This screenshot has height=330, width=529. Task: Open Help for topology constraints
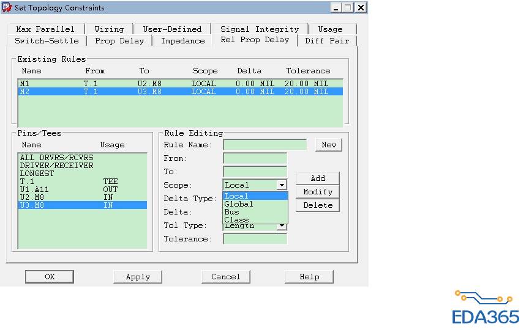(x=309, y=277)
